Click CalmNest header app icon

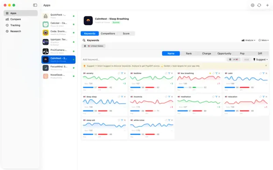(88, 21)
